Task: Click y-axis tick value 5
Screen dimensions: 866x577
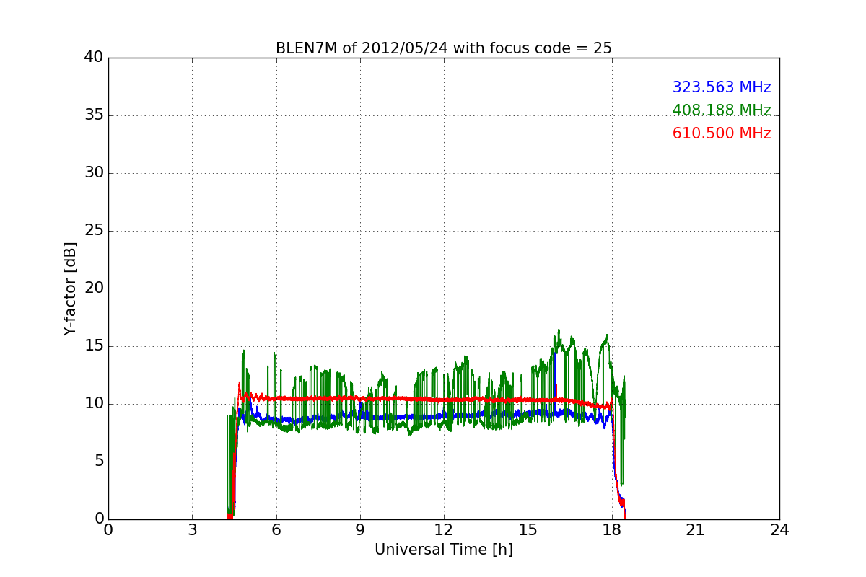Action: pyautogui.click(x=99, y=462)
